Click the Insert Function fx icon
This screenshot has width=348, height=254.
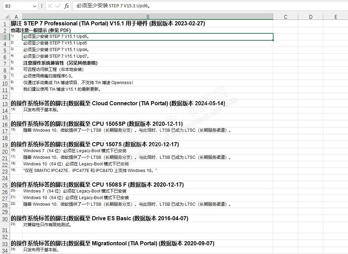[66, 6]
